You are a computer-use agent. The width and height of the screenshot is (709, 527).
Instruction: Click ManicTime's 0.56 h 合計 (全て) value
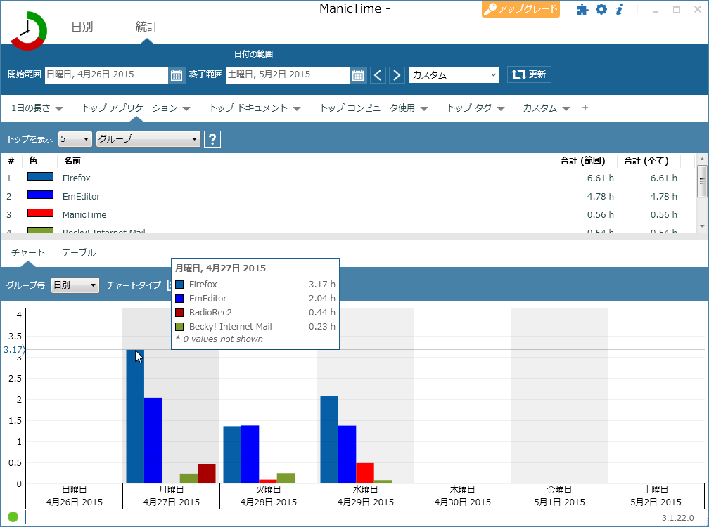point(664,214)
